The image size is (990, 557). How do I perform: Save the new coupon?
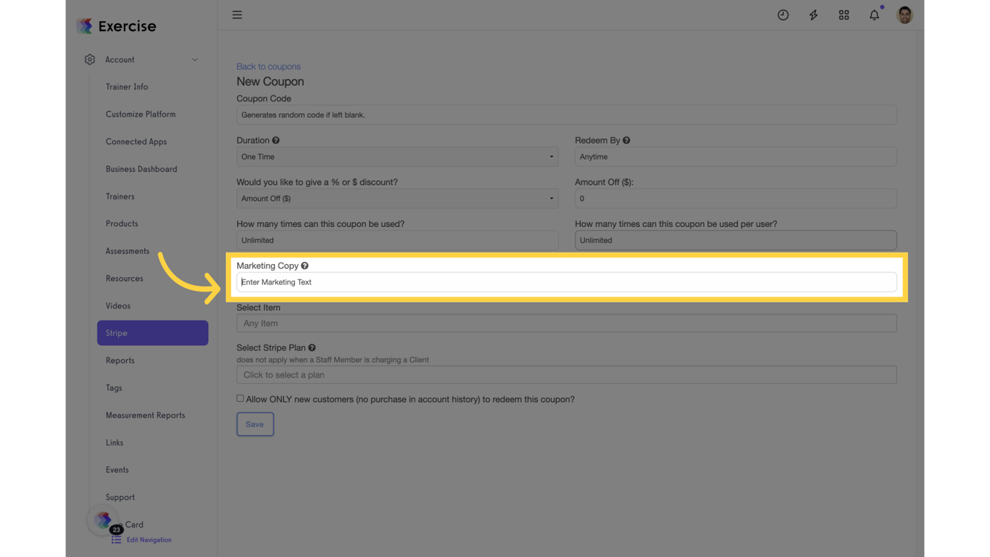point(254,424)
